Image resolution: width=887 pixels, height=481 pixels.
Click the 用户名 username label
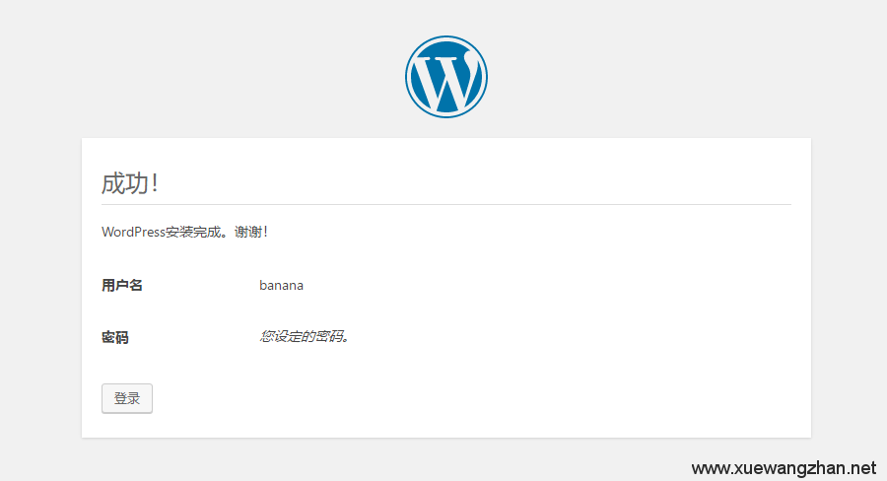click(x=122, y=285)
